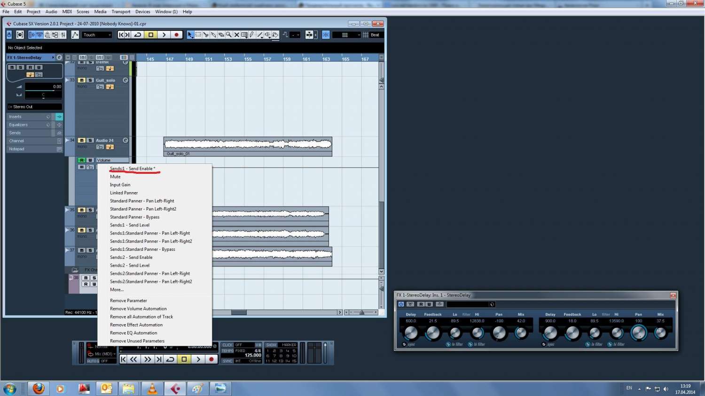
Task: Select the Object Selection arrow tool
Action: point(190,35)
